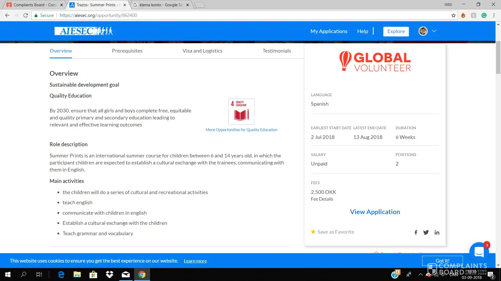
Task: Show hidden system tray icons
Action: coord(420,274)
